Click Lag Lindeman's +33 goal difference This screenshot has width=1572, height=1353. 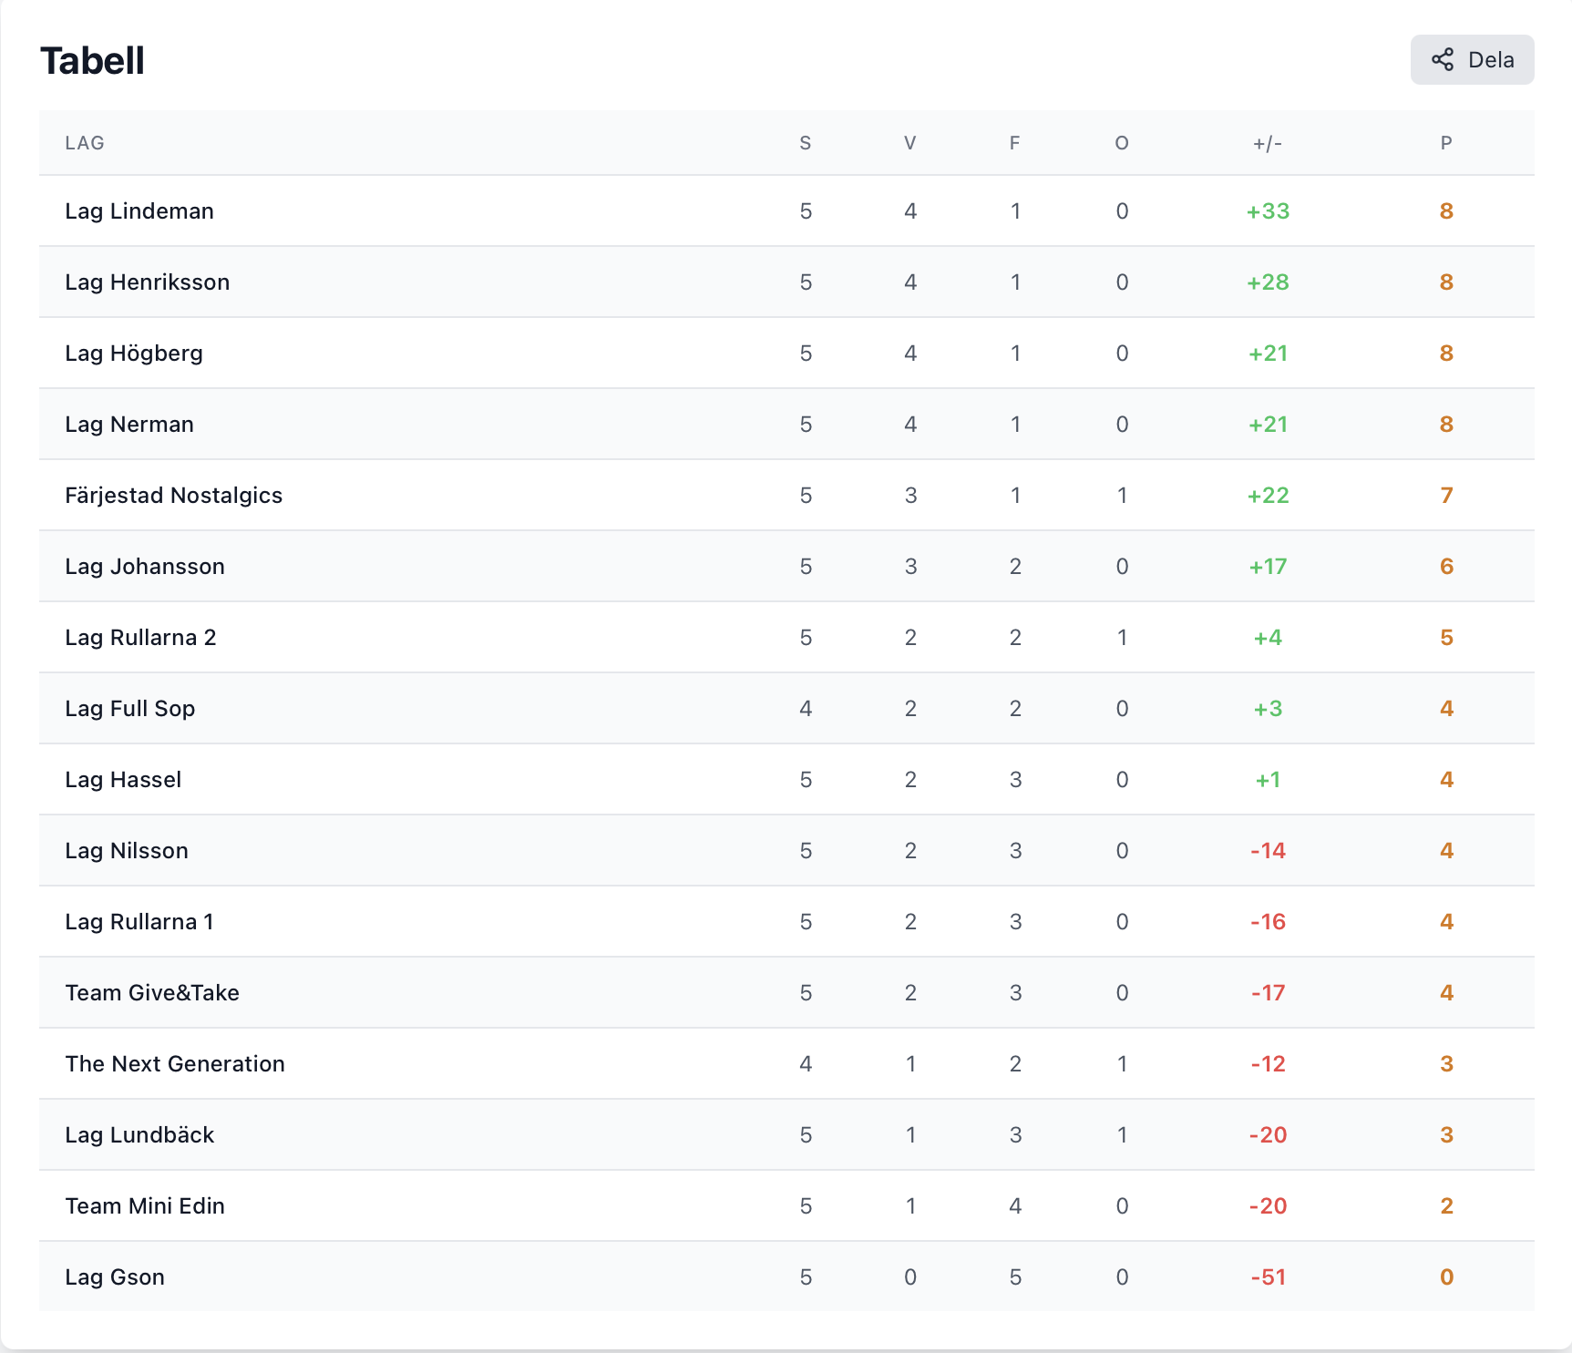(x=1268, y=211)
